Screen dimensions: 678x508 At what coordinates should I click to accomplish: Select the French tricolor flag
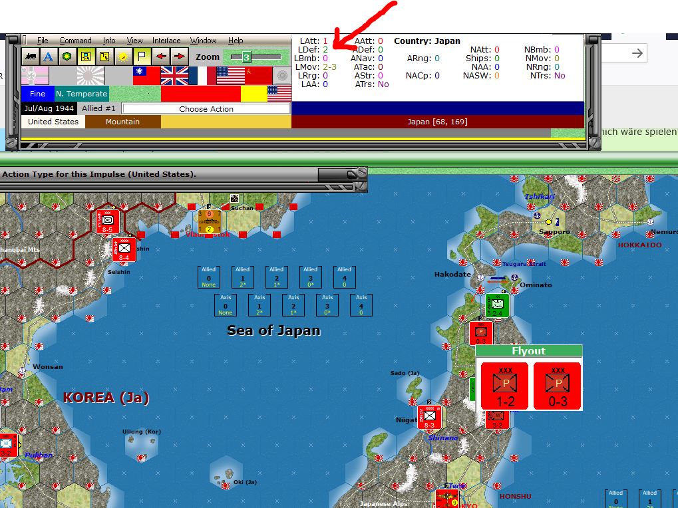[202, 76]
